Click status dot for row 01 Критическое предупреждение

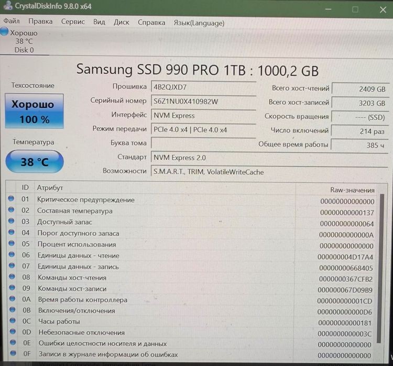coord(11,198)
